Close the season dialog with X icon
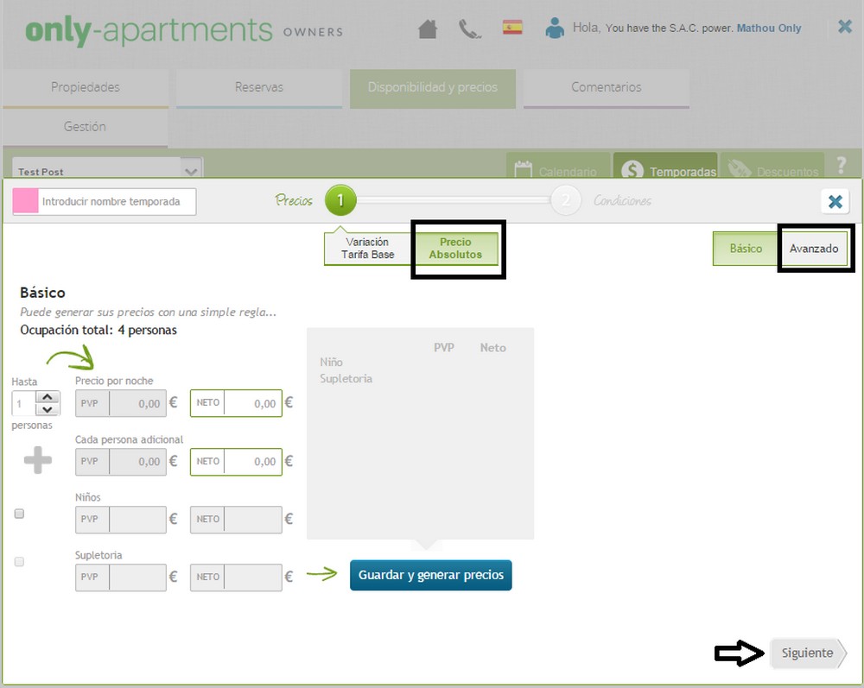Image resolution: width=864 pixels, height=688 pixels. (x=835, y=201)
